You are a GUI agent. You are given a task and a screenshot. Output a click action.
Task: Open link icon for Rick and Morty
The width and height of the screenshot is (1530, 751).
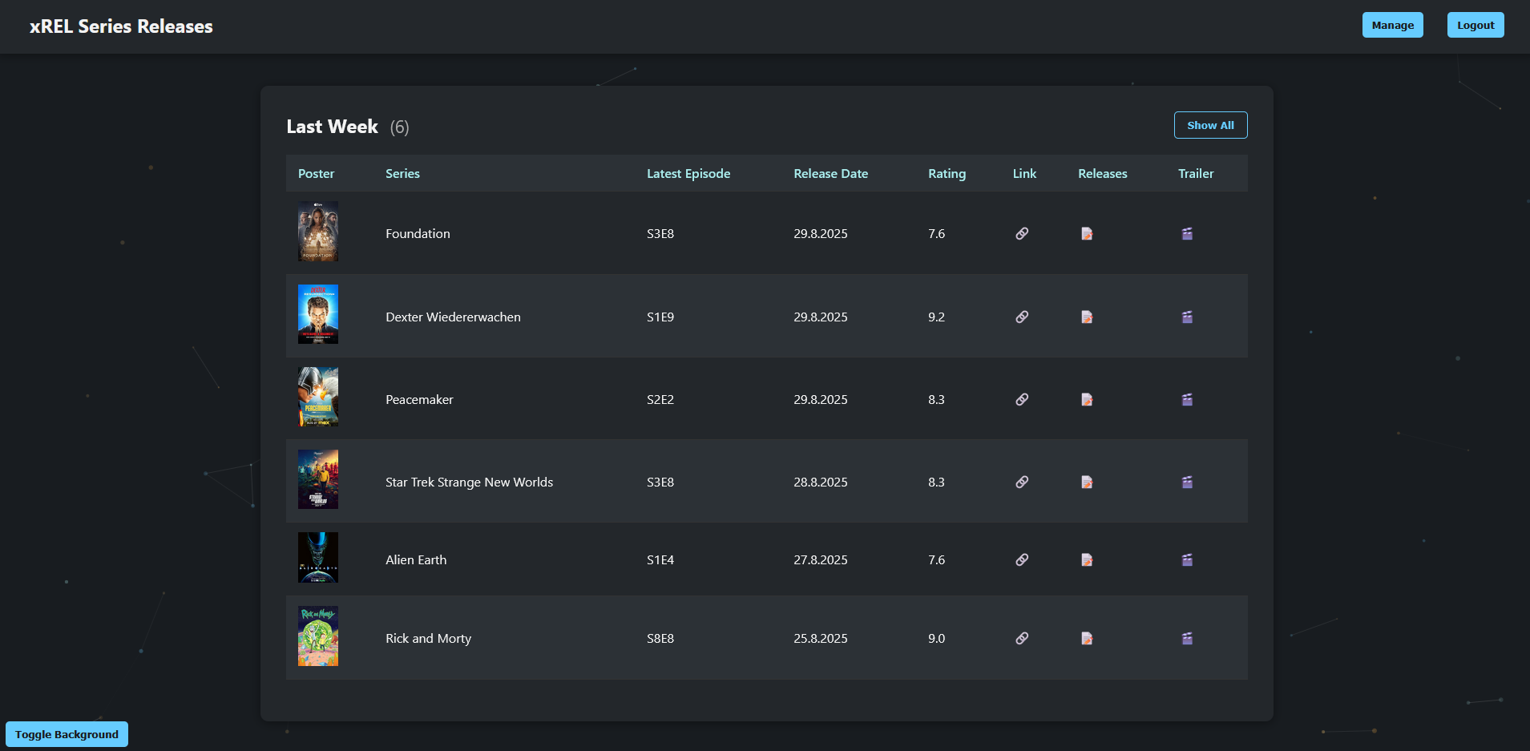point(1022,639)
